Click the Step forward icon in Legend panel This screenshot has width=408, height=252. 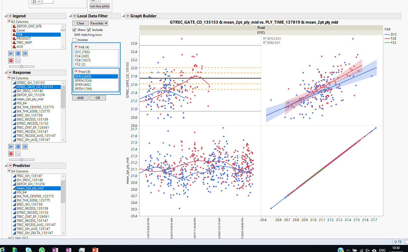(25, 53)
